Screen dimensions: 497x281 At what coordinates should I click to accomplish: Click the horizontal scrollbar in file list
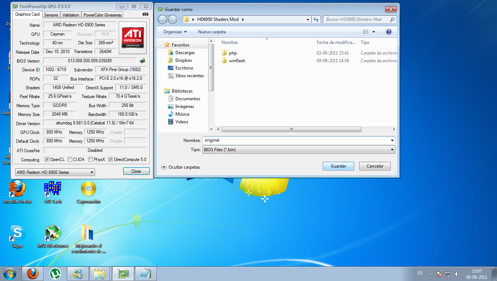click(291, 130)
